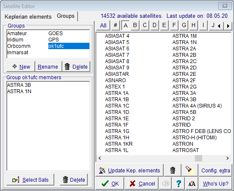The width and height of the screenshot is (234, 191).
Task: Filter satellites by the # button
Action: pyautogui.click(x=115, y=25)
